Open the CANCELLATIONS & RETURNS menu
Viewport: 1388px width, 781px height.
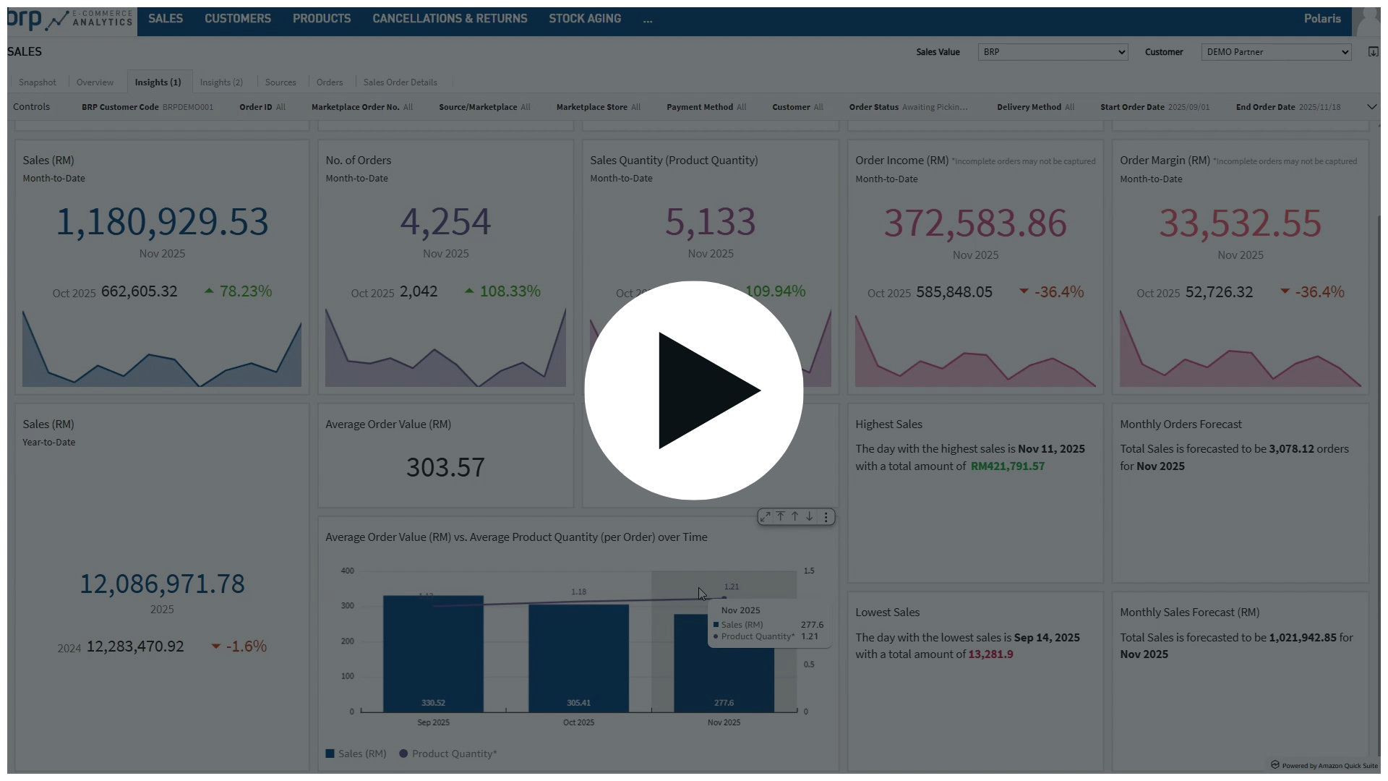coord(450,19)
